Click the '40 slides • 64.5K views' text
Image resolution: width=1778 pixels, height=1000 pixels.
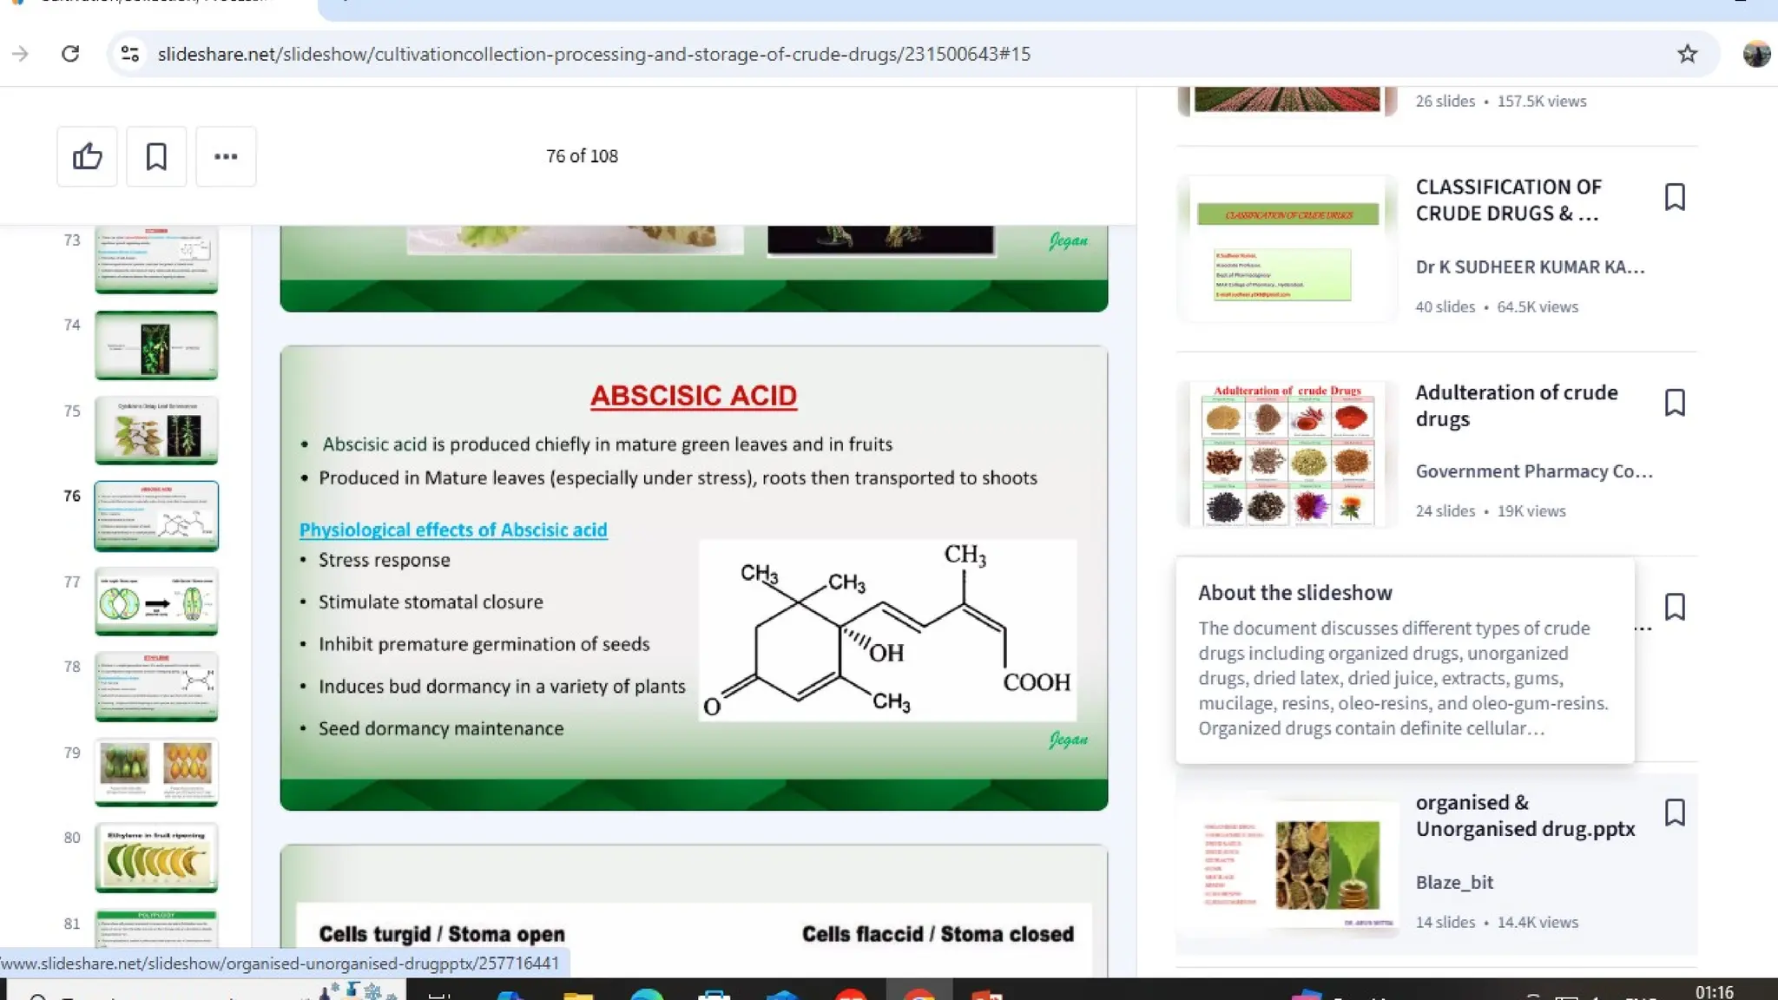click(x=1497, y=306)
